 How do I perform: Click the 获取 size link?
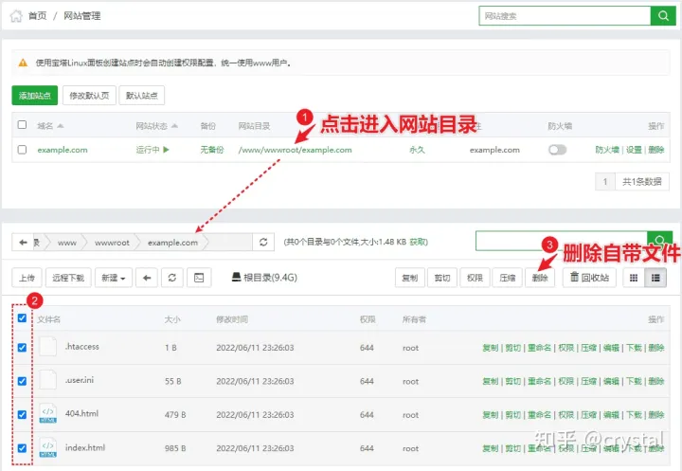click(419, 242)
